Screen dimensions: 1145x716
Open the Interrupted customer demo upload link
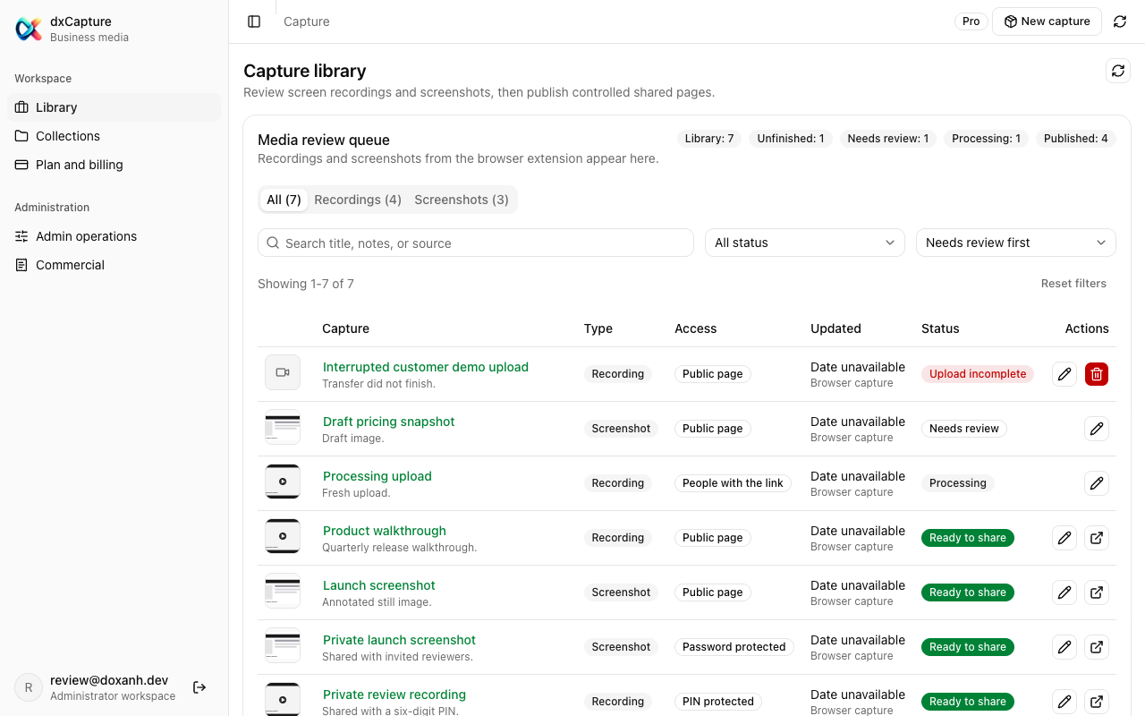(x=426, y=367)
